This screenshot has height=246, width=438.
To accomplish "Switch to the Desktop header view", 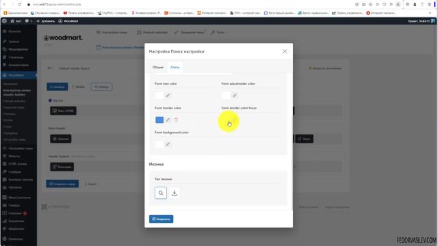I will 57,87.
